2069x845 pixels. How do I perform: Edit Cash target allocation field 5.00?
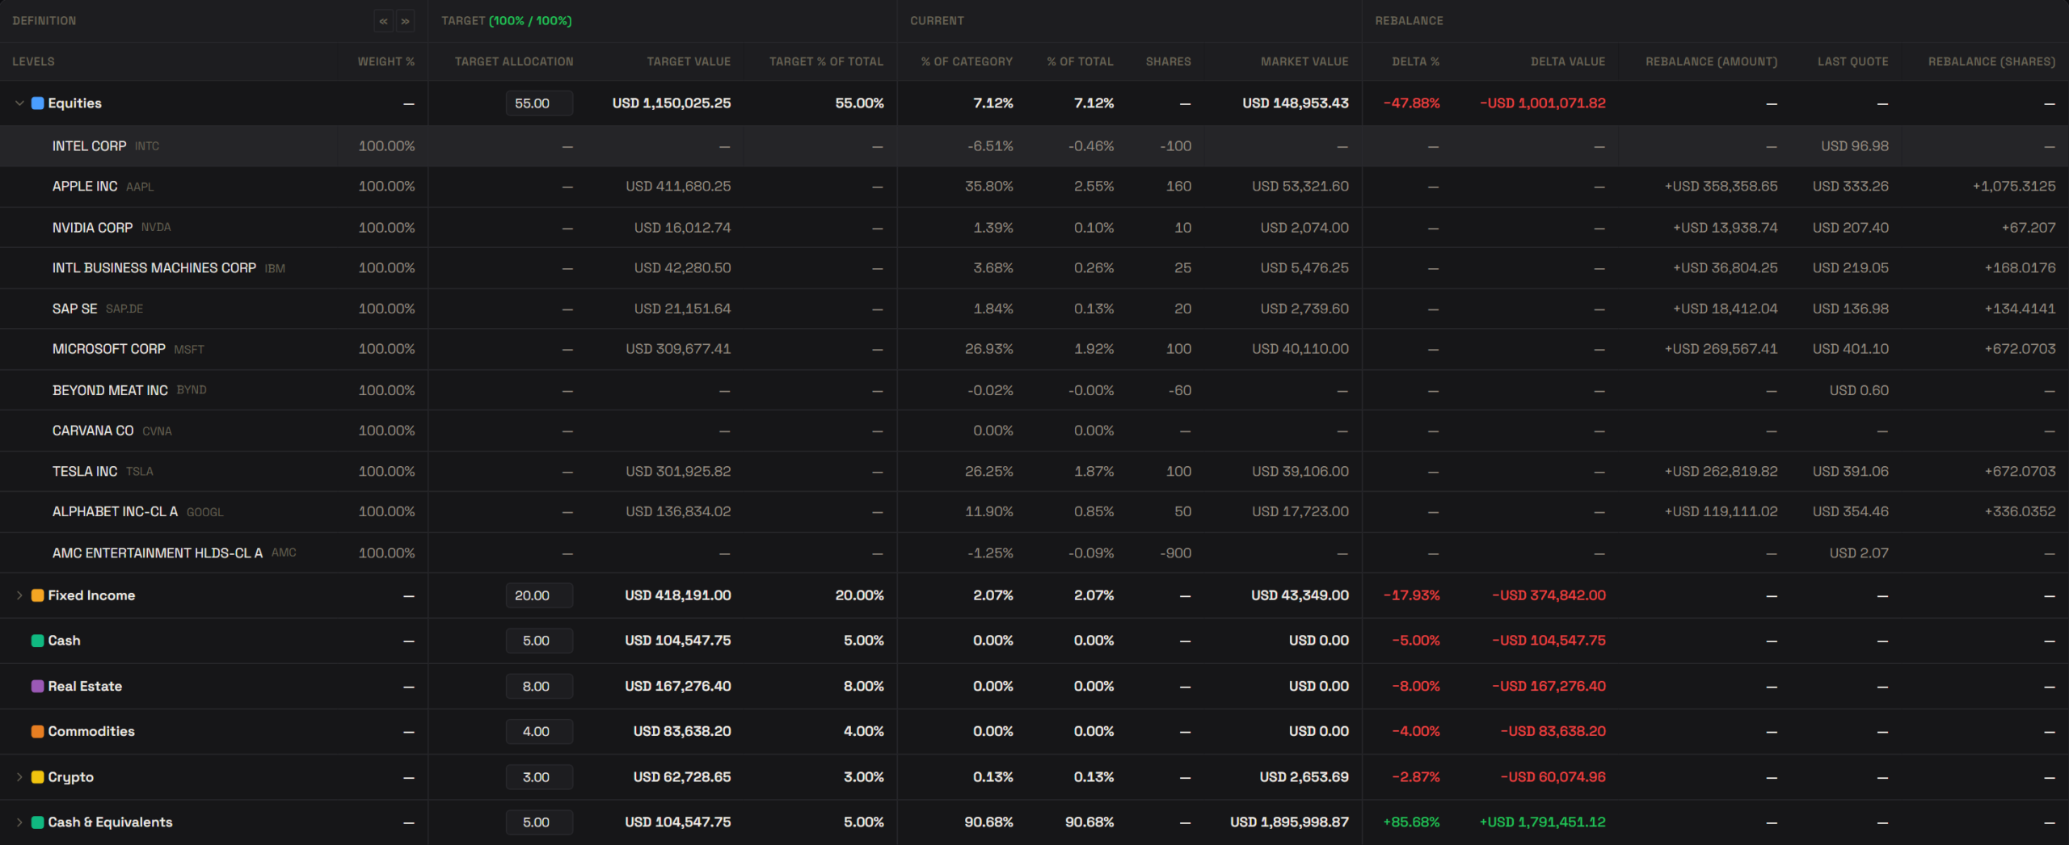(x=539, y=641)
